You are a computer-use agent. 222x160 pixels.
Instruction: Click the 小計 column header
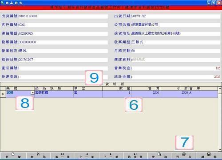click(x=174, y=88)
